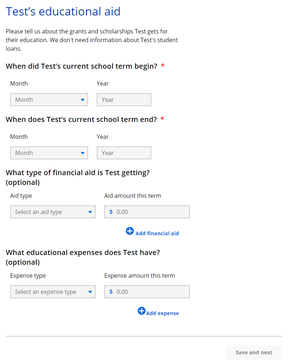288x364 pixels.
Task: Click the plus icon beside Add expense
Action: coord(142,311)
